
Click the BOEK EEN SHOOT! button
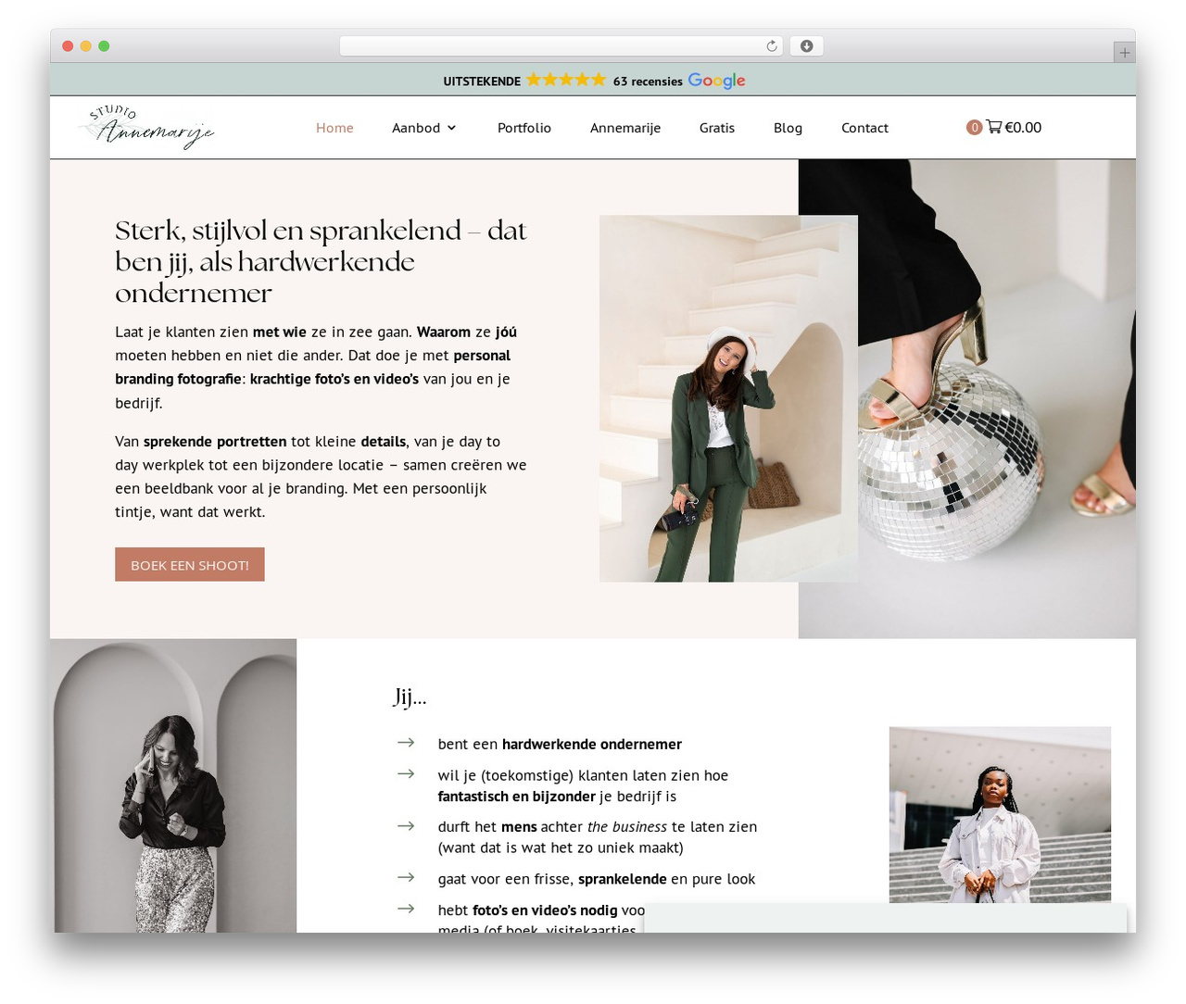coord(190,565)
